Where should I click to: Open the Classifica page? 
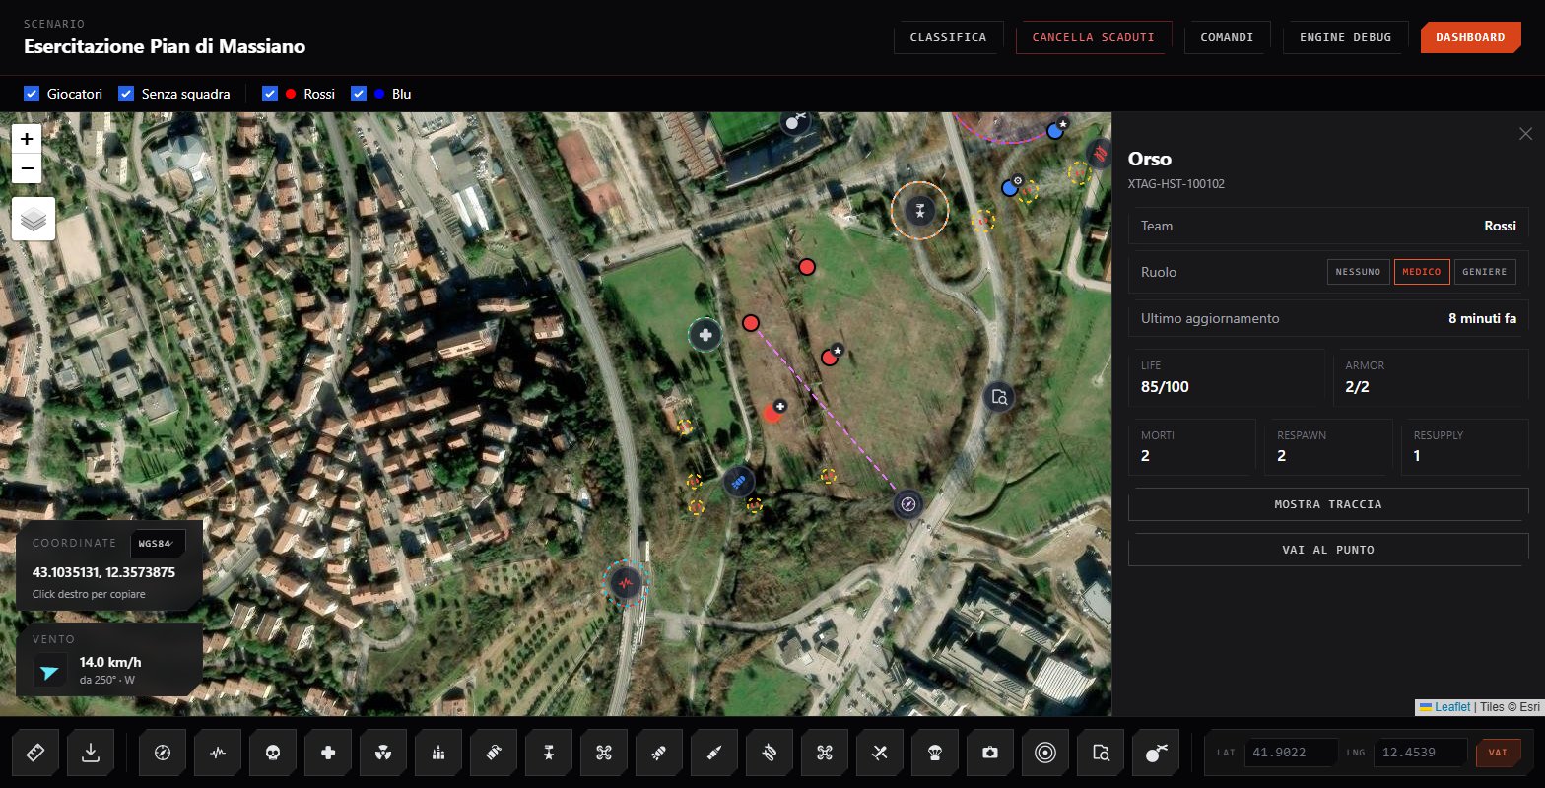(x=948, y=37)
